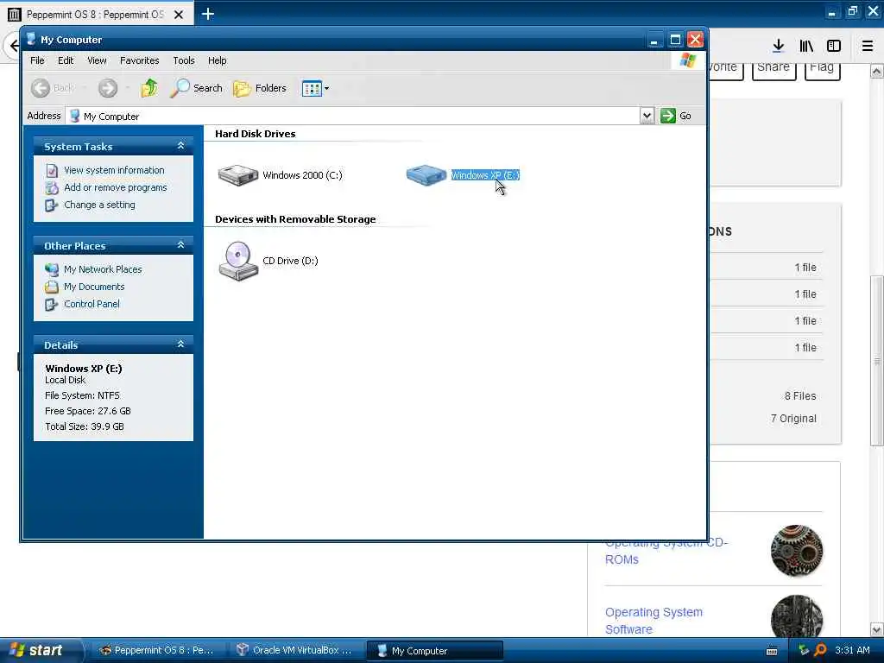Collapse the System Tasks panel
The width and height of the screenshot is (884, 663).
point(181,146)
